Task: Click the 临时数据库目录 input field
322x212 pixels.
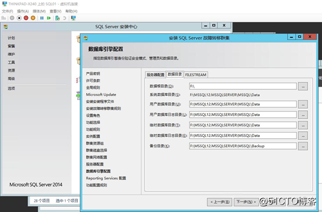Action: [x=243, y=125]
